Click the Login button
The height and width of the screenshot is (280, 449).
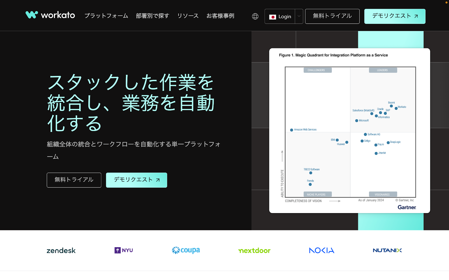pyautogui.click(x=280, y=16)
